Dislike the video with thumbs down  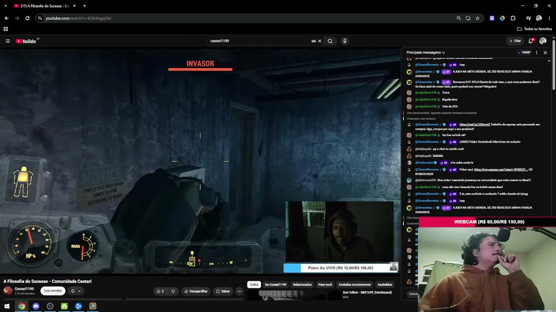click(x=173, y=291)
